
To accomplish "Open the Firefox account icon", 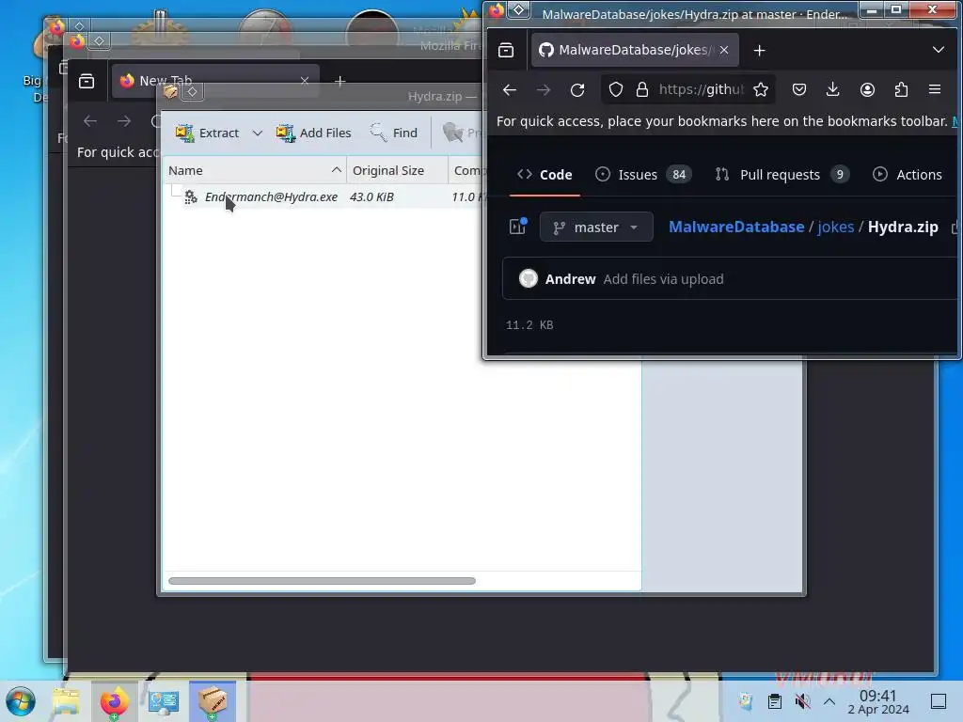I will 867,89.
